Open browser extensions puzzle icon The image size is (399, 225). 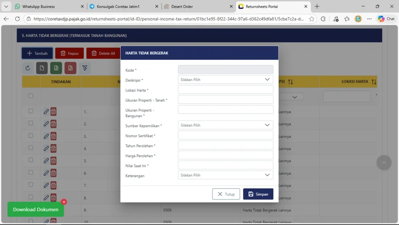[323, 19]
